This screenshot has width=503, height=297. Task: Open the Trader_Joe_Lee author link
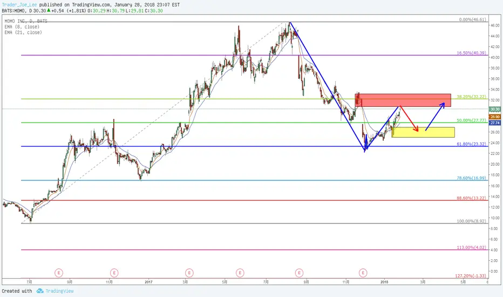pyautogui.click(x=19, y=5)
